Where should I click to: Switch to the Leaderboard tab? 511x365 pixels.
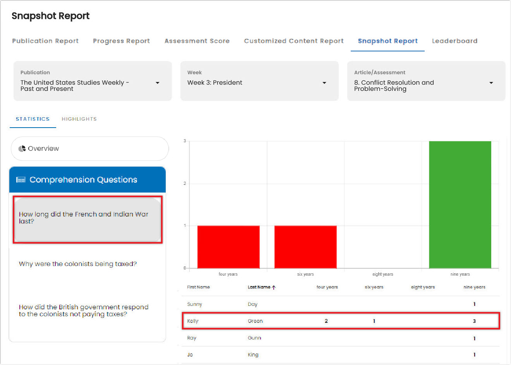pos(455,41)
